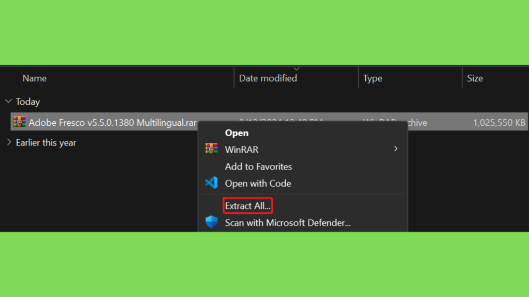529x297 pixels.
Task: Toggle sort direction chevron above Date modified
Action: pos(296,69)
